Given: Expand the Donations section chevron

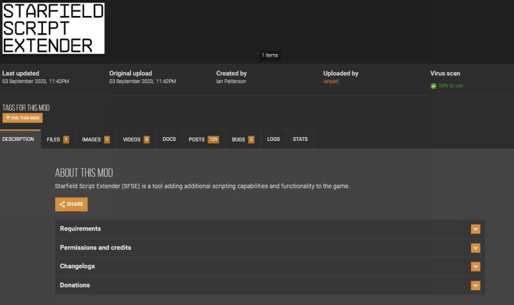Looking at the screenshot, I should (475, 285).
